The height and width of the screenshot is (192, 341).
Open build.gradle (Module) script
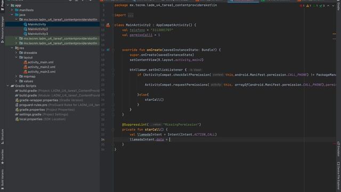[59, 95]
